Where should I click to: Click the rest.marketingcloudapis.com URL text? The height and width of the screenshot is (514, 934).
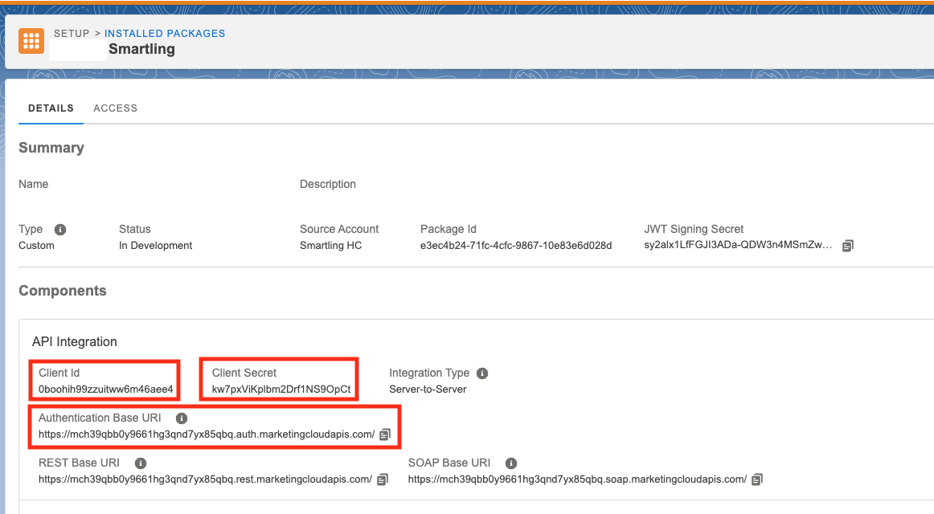206,479
